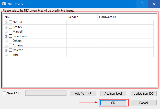
Task: Expand the Atheros tree node
Action: [6, 45]
